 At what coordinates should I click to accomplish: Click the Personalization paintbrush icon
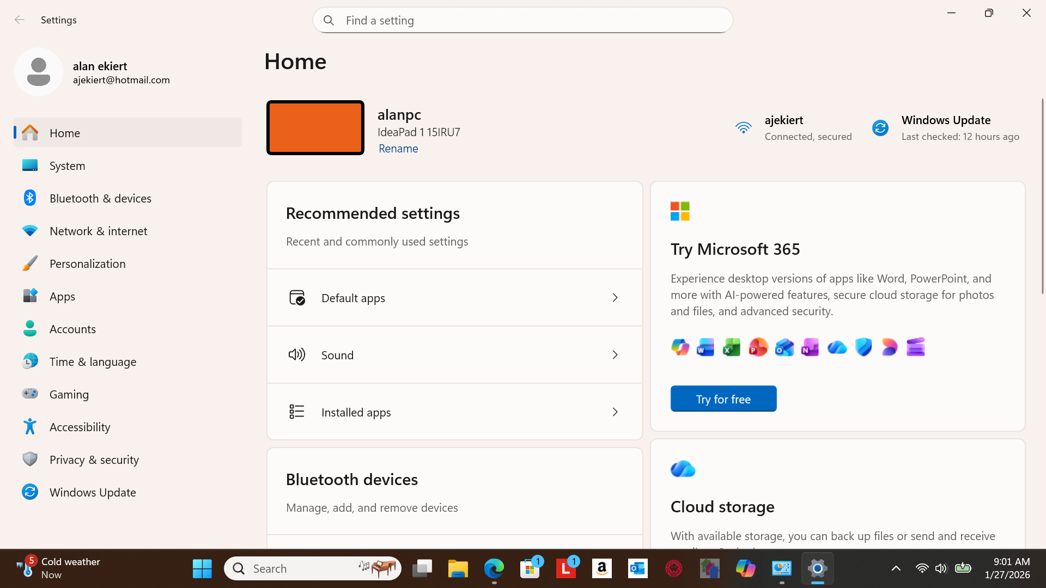[30, 264]
